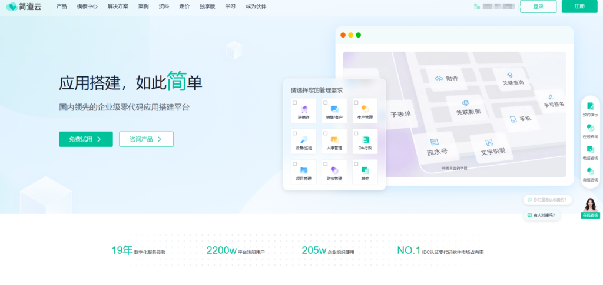
Task: Select the 人事管理 checkbox
Action: [x=325, y=133]
